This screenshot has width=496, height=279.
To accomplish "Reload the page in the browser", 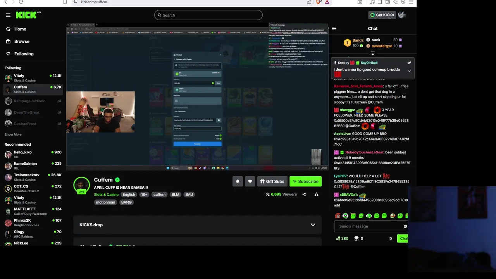I will click(x=21, y=2).
